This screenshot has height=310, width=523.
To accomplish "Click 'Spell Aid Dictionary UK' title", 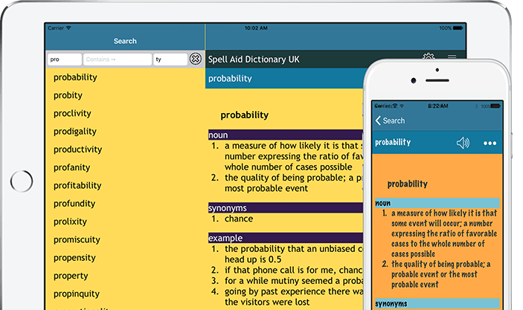I will 254,59.
